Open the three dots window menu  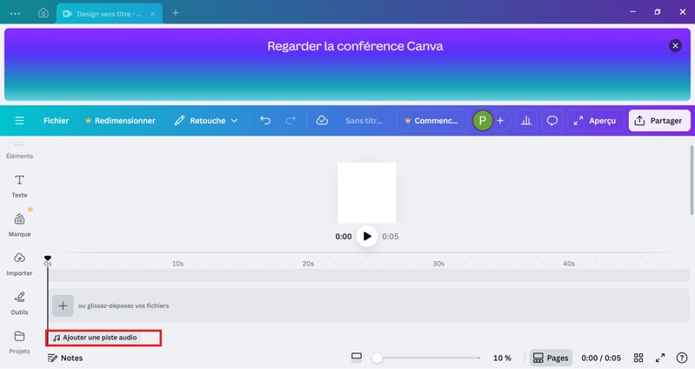coord(15,13)
